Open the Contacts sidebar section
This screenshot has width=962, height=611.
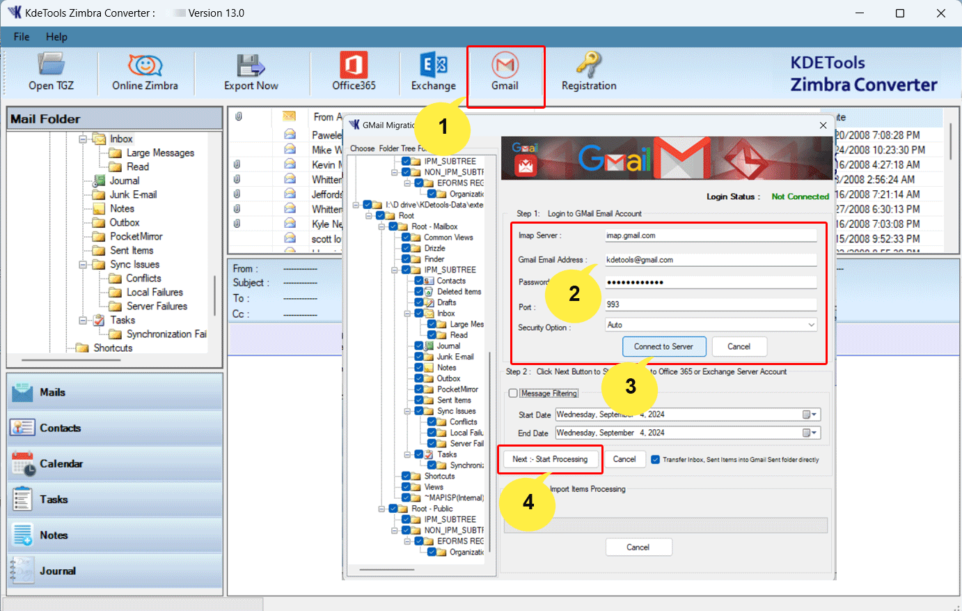pyautogui.click(x=60, y=428)
